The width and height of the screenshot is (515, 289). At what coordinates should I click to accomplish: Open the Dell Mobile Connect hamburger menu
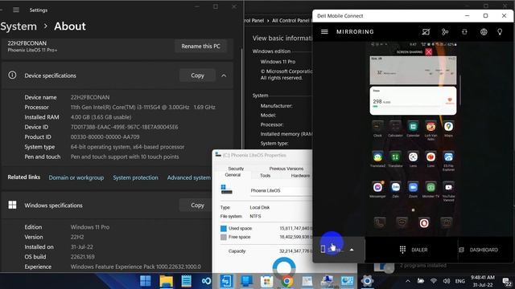click(324, 32)
